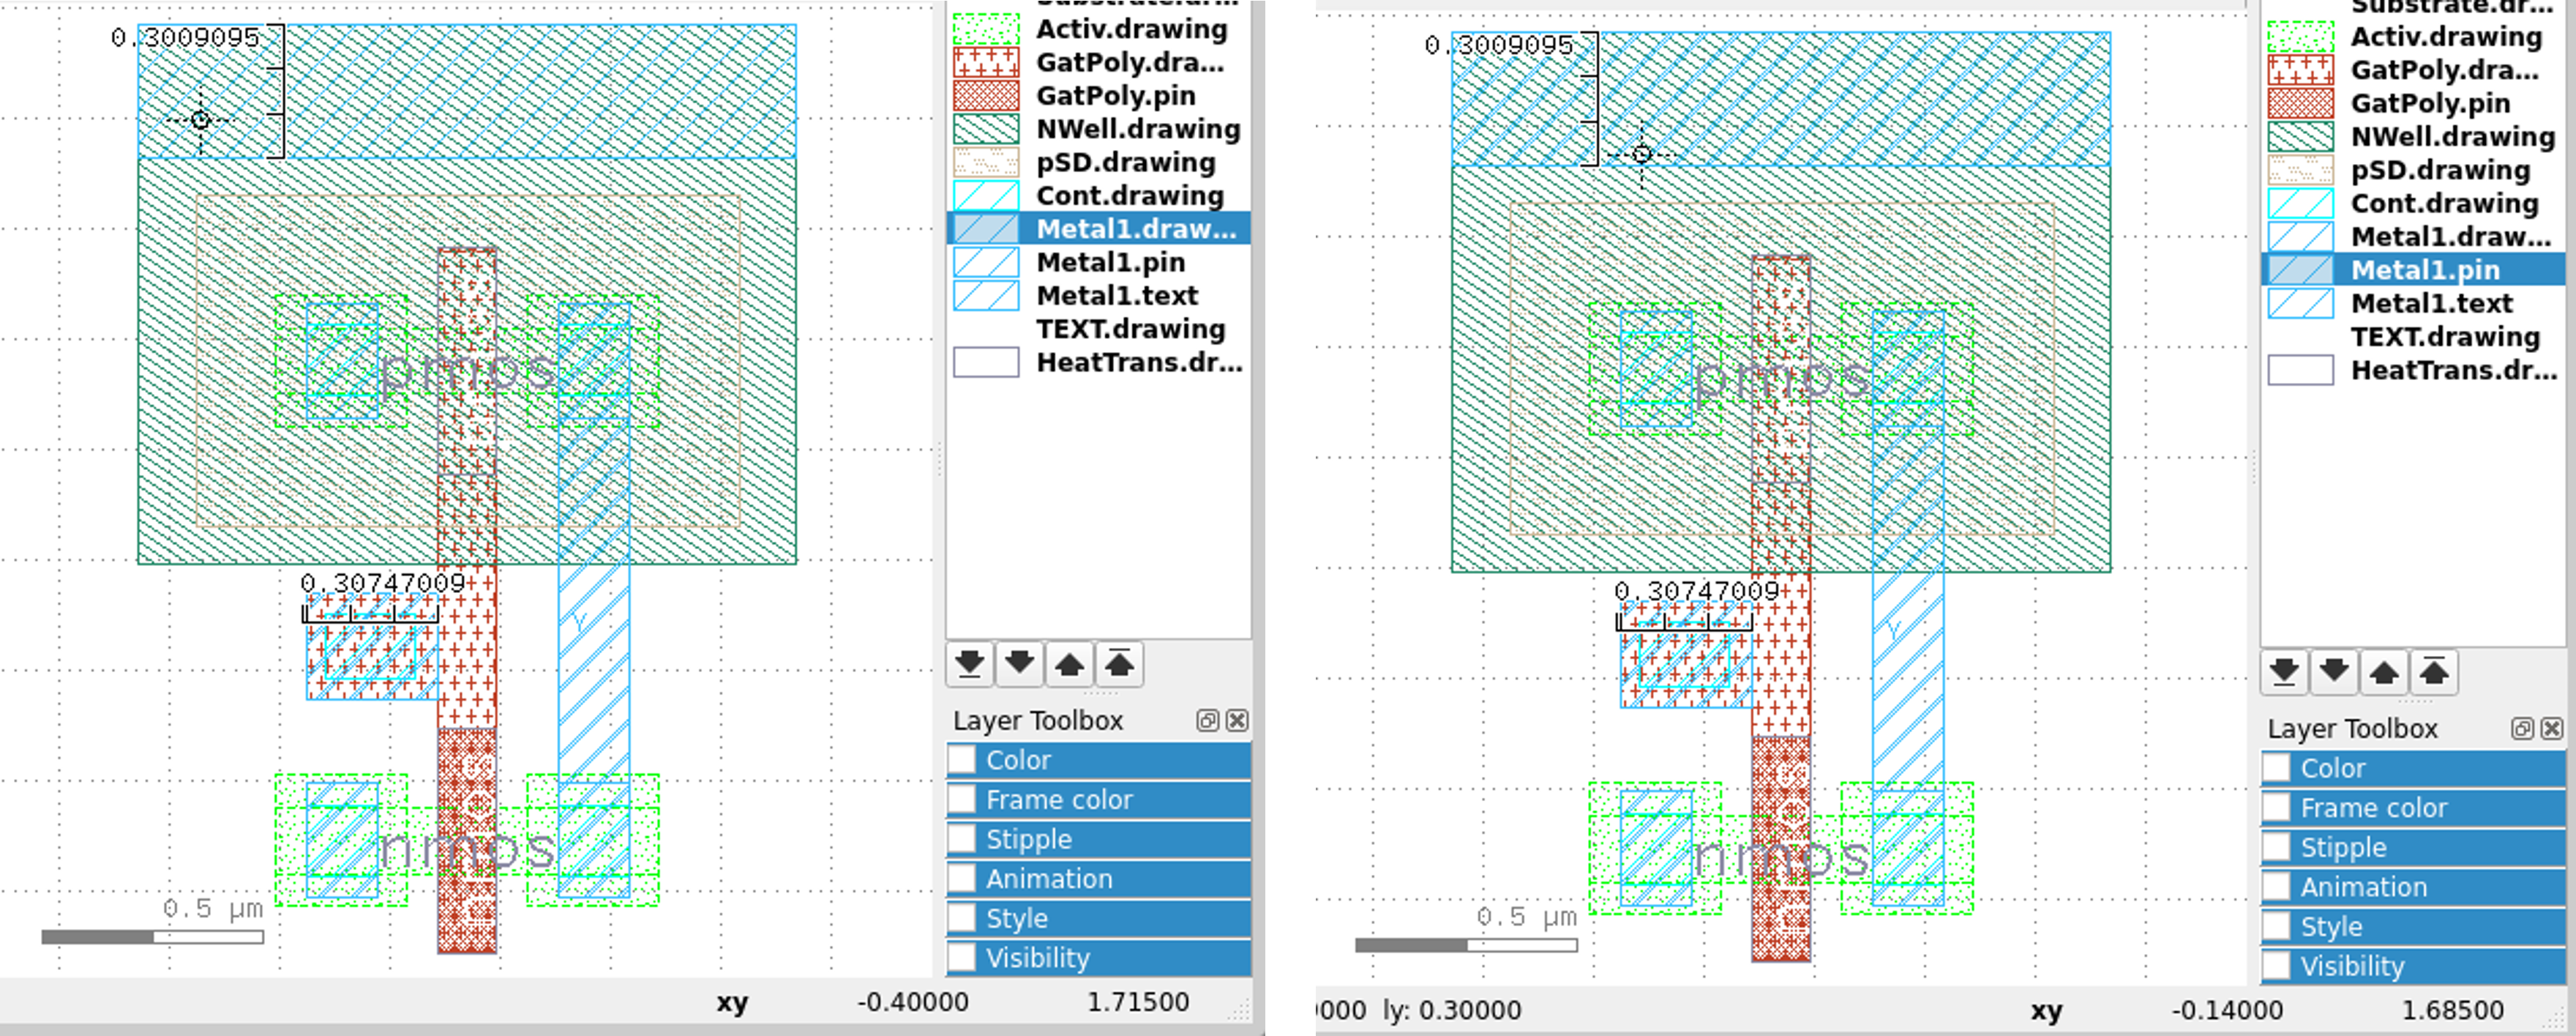Click the GatPoly.drawing red swatch in left list
The image size is (2576, 1036).
click(986, 63)
